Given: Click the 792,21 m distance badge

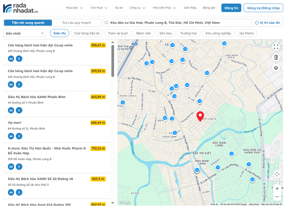Looking at the screenshot, I should [x=98, y=148].
